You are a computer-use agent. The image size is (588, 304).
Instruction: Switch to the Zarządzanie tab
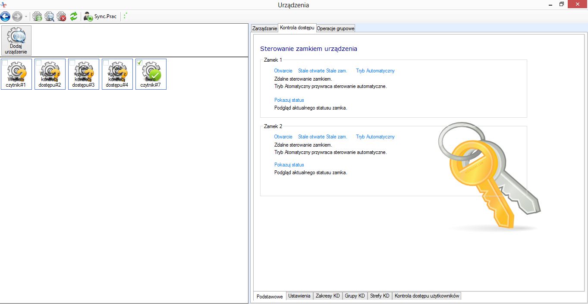[264, 28]
